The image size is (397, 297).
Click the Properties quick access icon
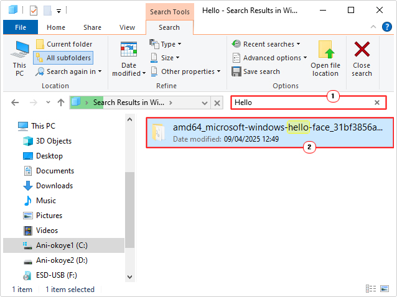pos(34,11)
